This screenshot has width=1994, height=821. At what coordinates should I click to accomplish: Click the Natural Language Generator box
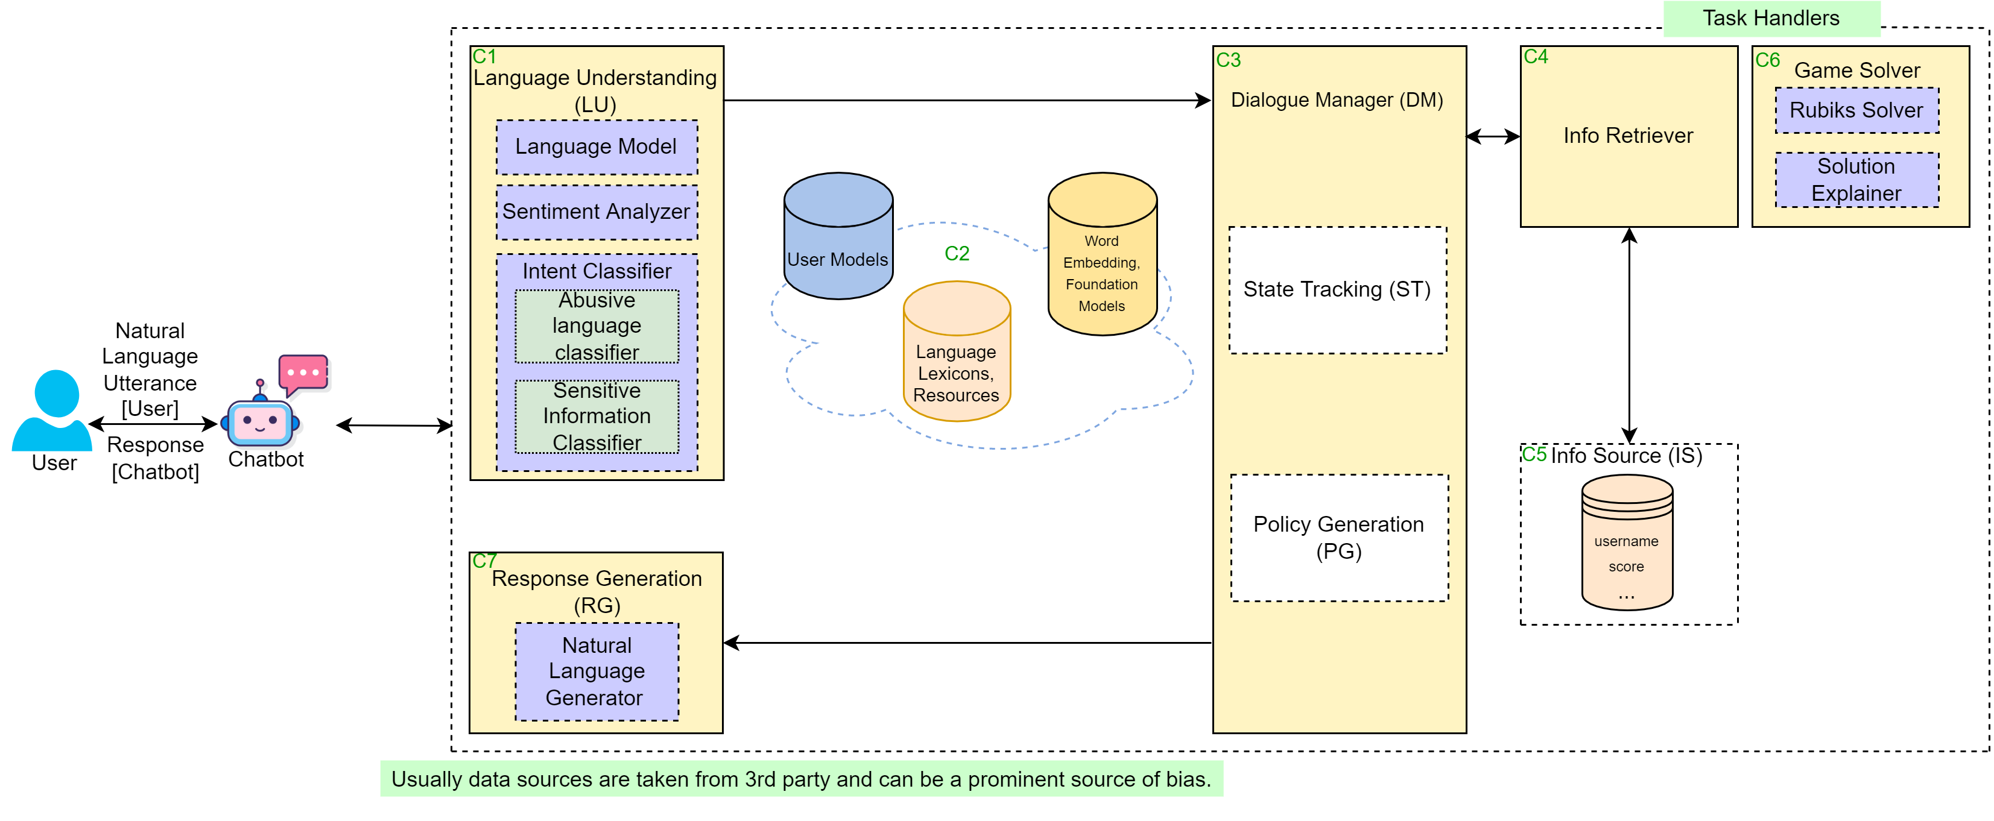[596, 672]
